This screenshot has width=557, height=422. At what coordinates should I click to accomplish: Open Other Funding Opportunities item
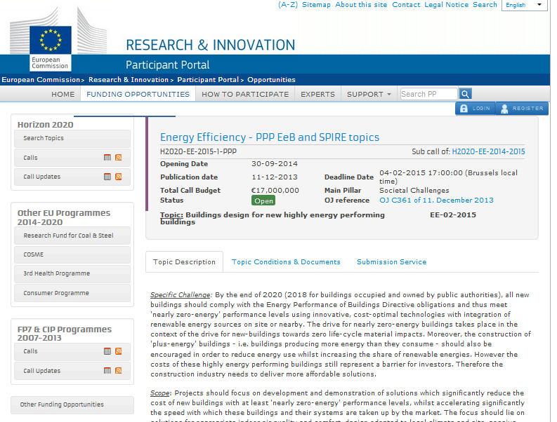72,404
